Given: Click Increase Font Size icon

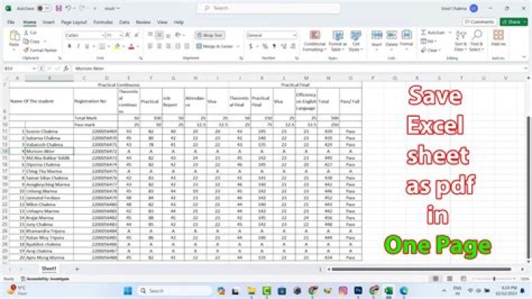Looking at the screenshot, I should (x=128, y=35).
